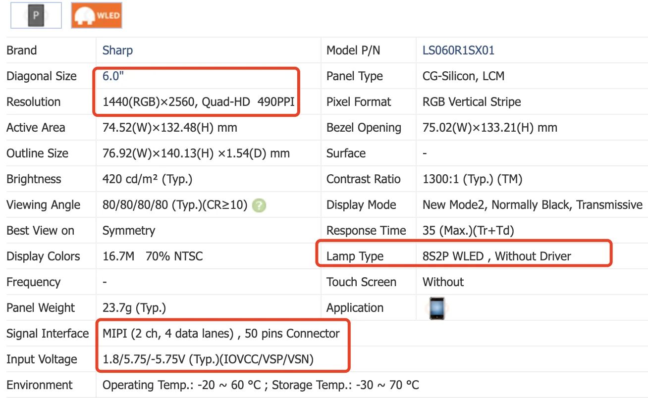This screenshot has height=398, width=648.
Task: Select the "8S2P WLED , Without Driver" value
Action: (497, 256)
